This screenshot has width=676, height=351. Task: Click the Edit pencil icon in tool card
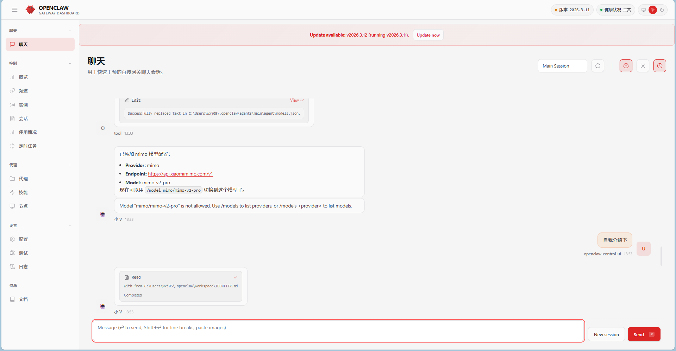coord(127,100)
